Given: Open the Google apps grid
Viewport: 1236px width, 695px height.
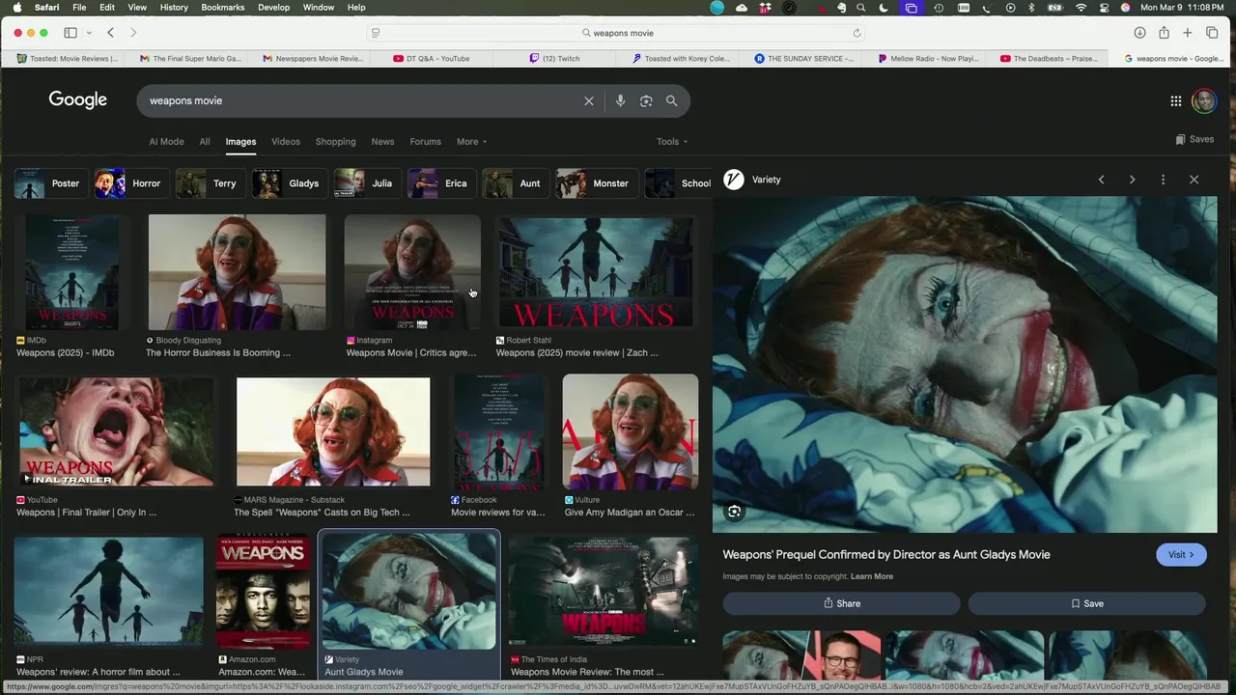Looking at the screenshot, I should (x=1176, y=100).
